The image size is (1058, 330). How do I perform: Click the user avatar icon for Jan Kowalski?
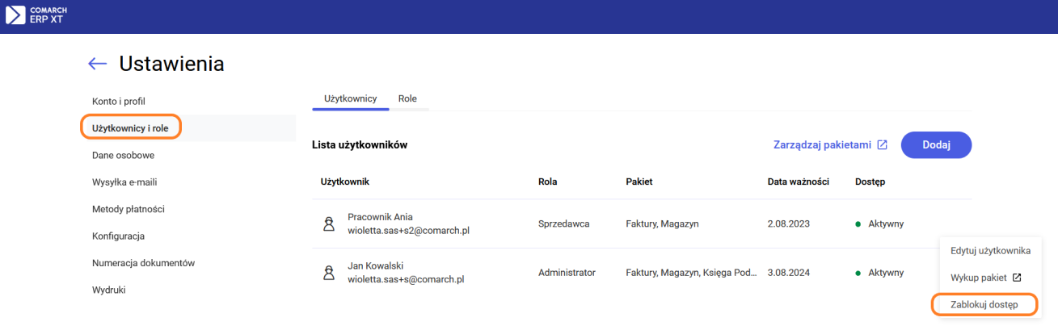tap(329, 273)
